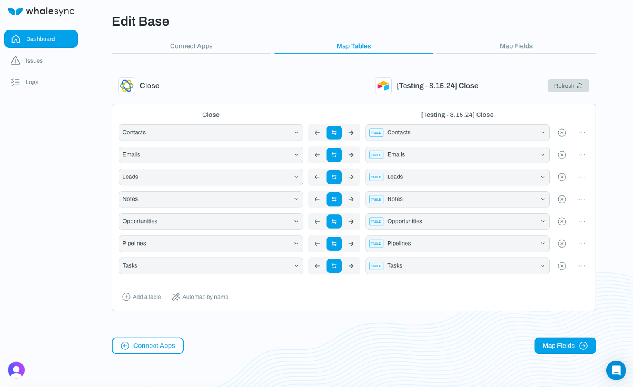
Task: Set Notes sync to two-way
Action: tap(334, 199)
